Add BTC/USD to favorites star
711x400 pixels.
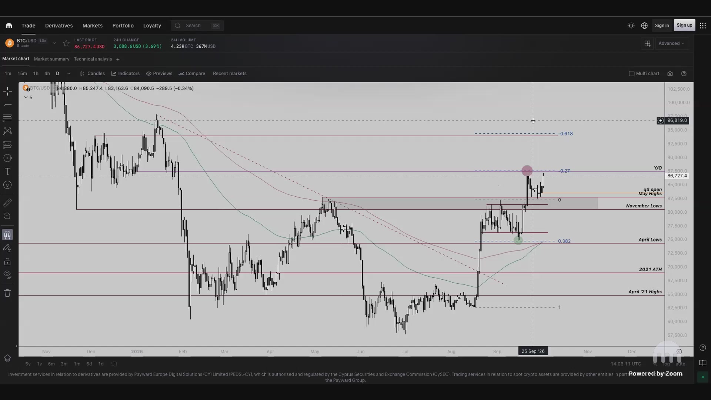66,43
